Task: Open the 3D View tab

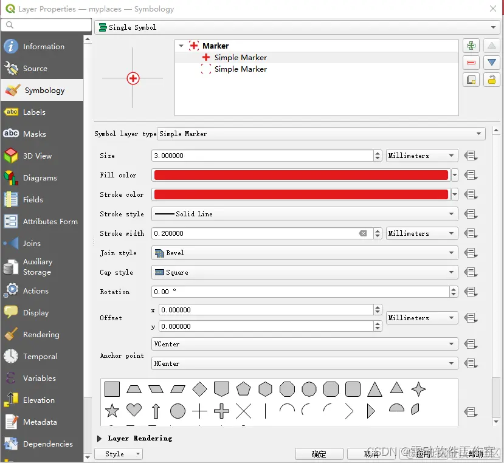Action: [42, 156]
